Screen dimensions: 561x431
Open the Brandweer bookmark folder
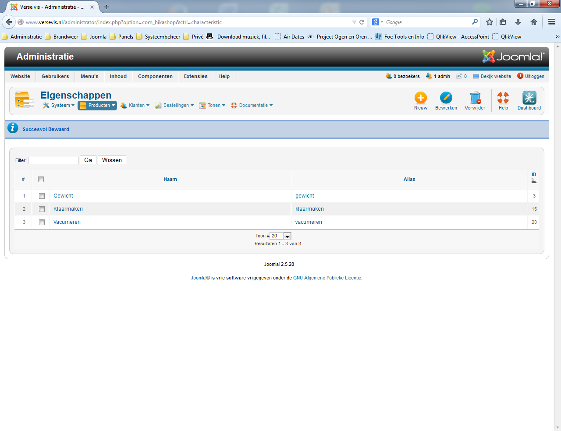62,37
